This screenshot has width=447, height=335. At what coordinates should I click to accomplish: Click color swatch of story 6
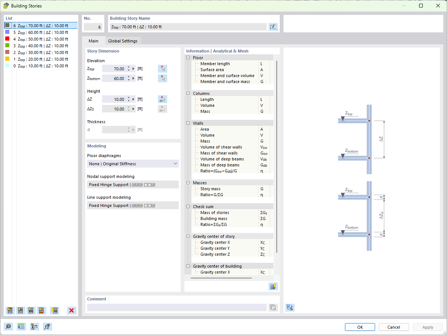click(7, 25)
